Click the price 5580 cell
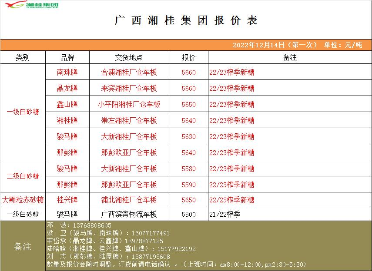 click(x=188, y=169)
